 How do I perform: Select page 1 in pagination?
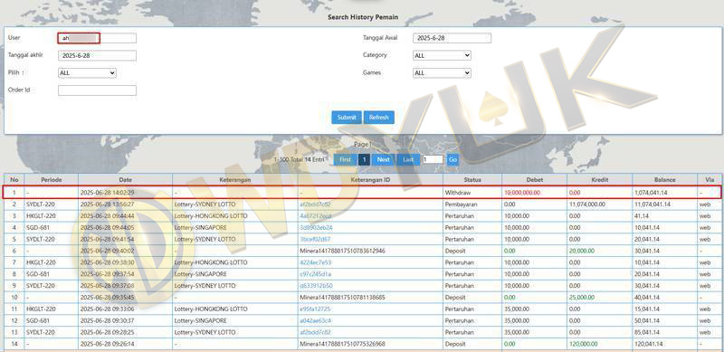(x=364, y=159)
